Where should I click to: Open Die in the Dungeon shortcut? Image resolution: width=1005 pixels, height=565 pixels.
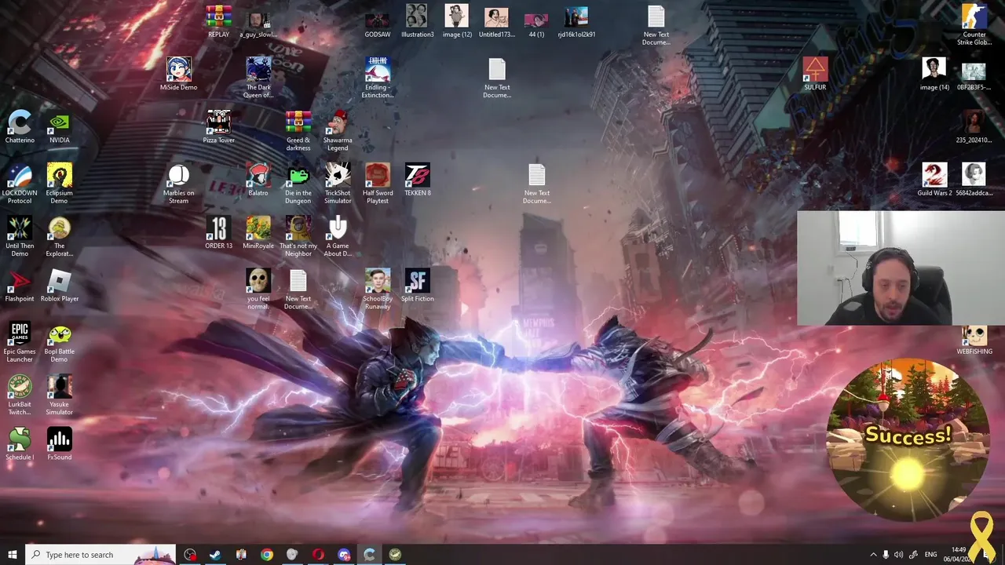point(298,183)
